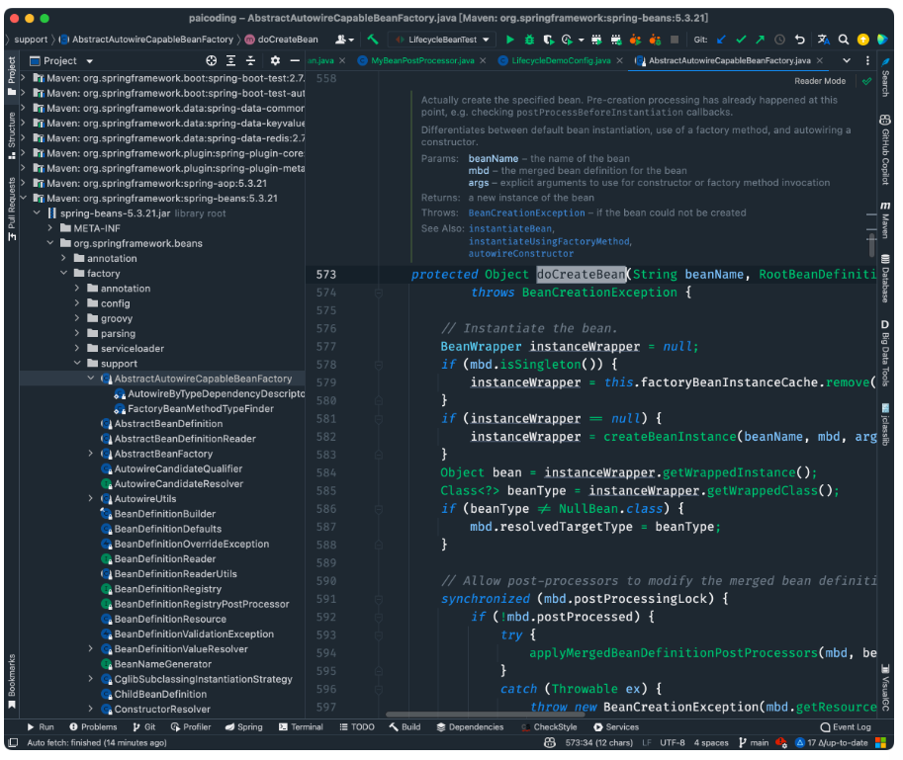This screenshot has width=903, height=760.
Task: Show the hidden editor tabs list chevron
Action: (x=847, y=60)
